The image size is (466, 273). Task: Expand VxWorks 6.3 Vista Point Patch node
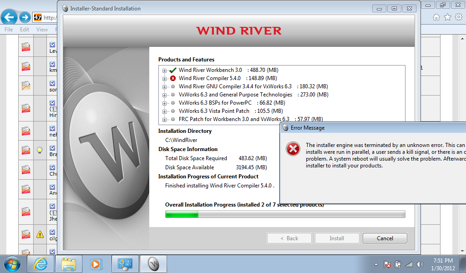(164, 111)
